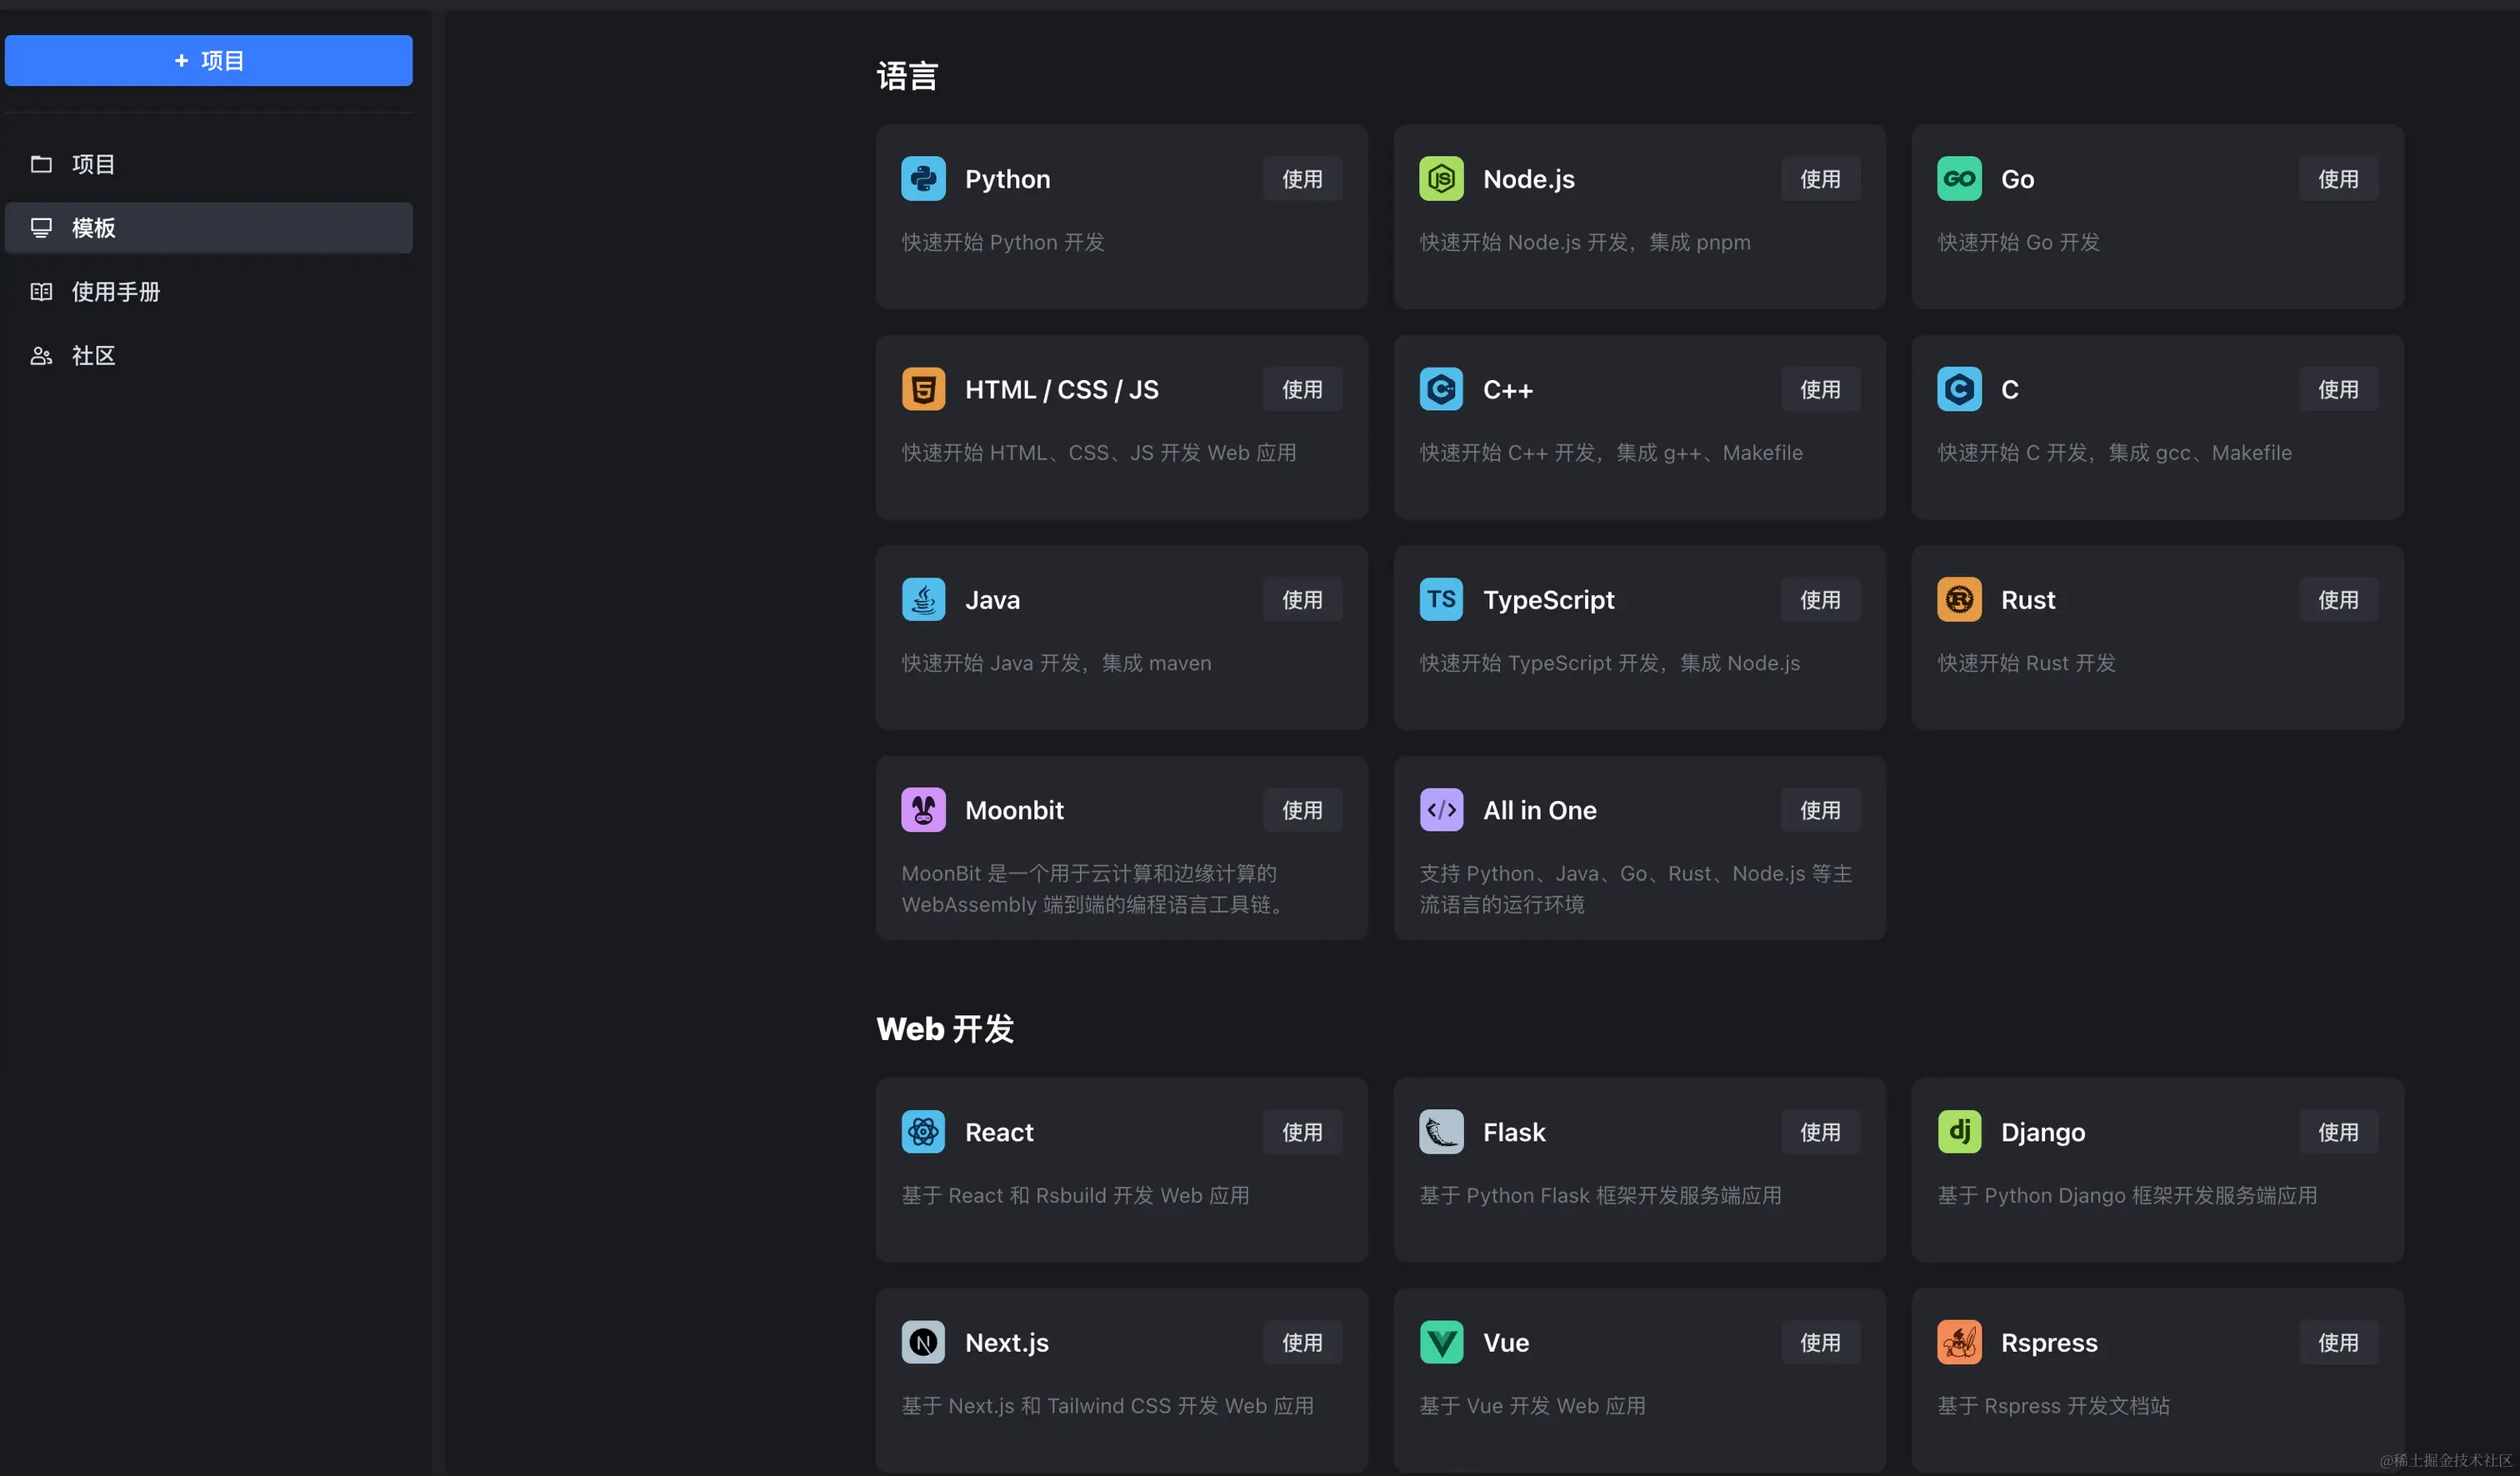The image size is (2520, 1476).
Task: Click 使用 on the TypeScript card
Action: tap(1820, 600)
